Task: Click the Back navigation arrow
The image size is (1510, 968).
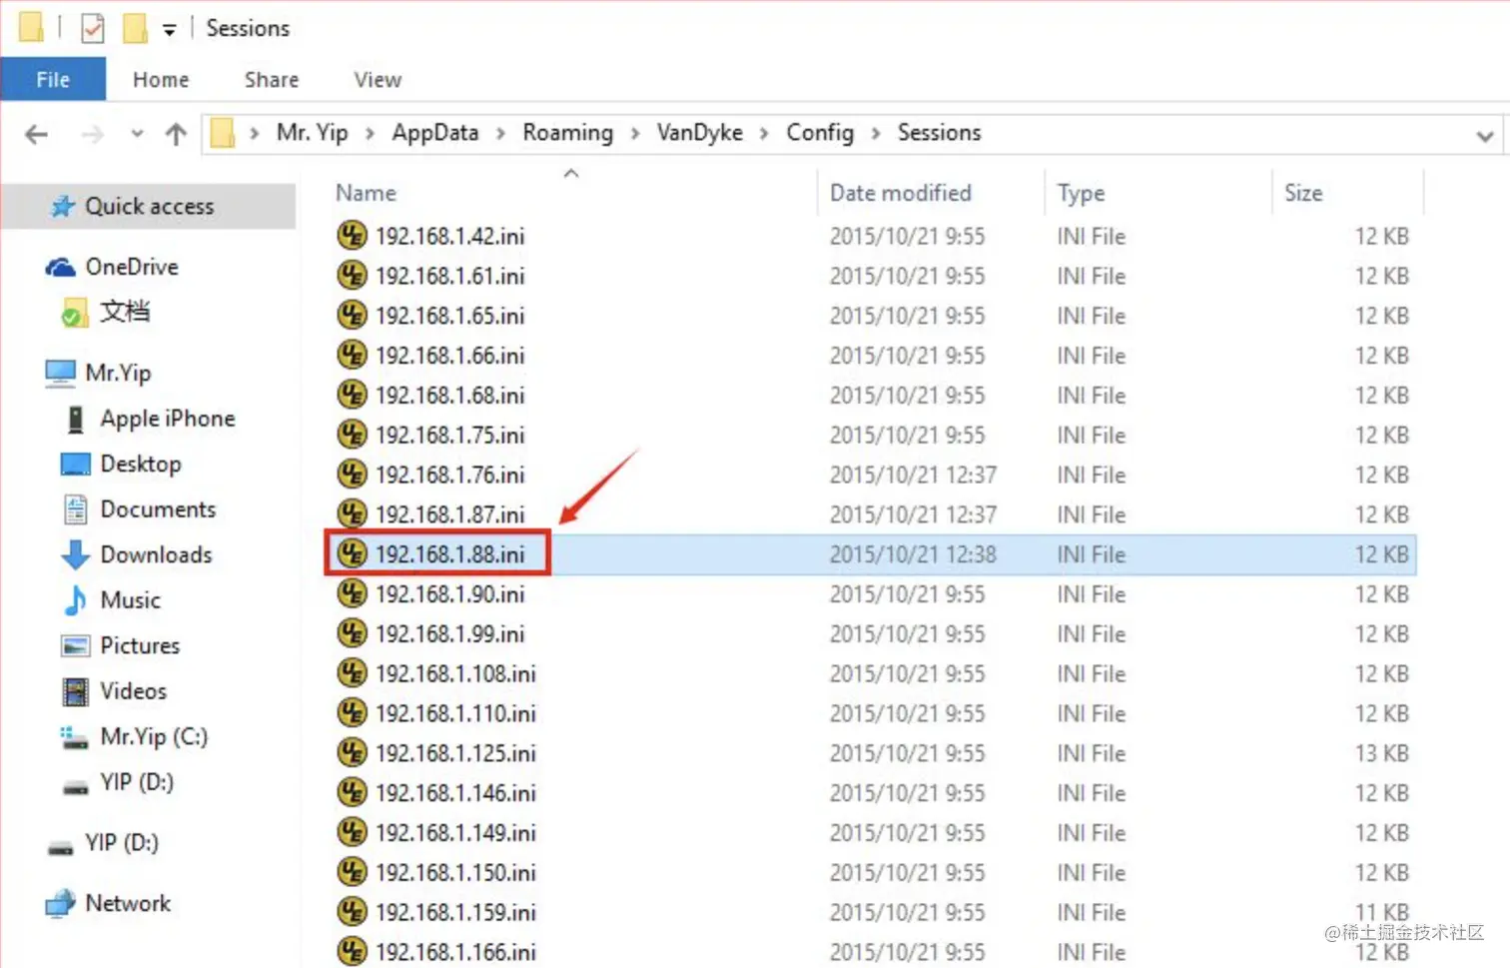Action: pos(36,134)
